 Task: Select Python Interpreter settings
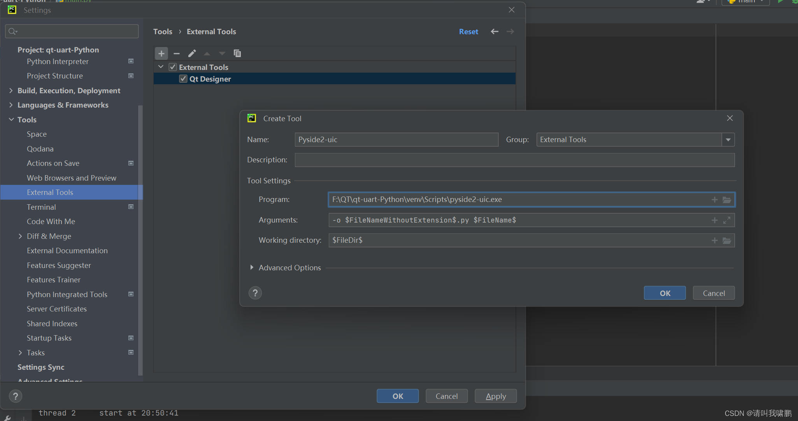58,61
